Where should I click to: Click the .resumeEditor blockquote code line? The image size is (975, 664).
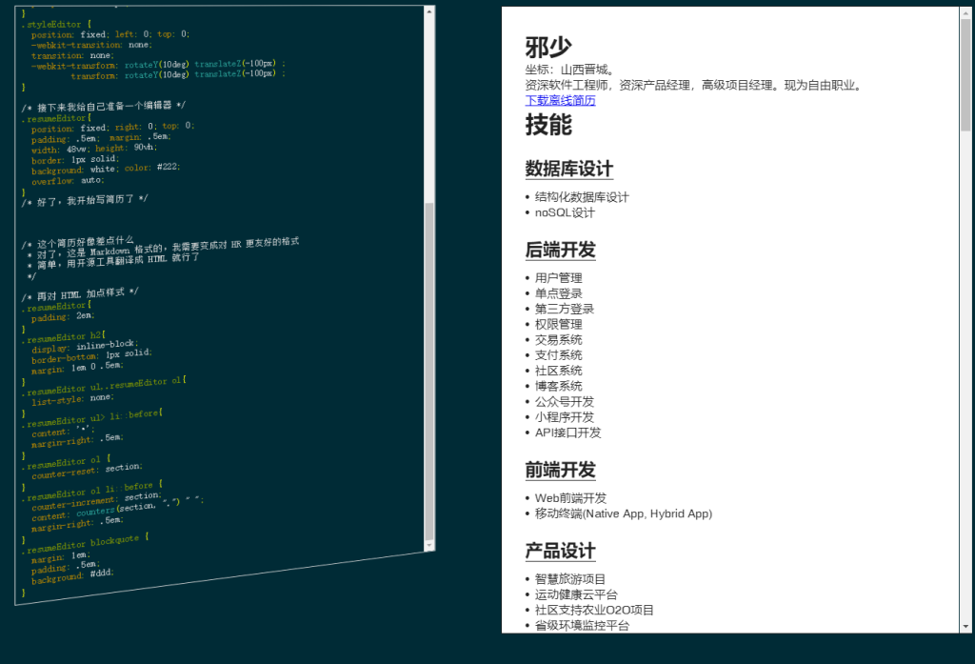[x=88, y=543]
